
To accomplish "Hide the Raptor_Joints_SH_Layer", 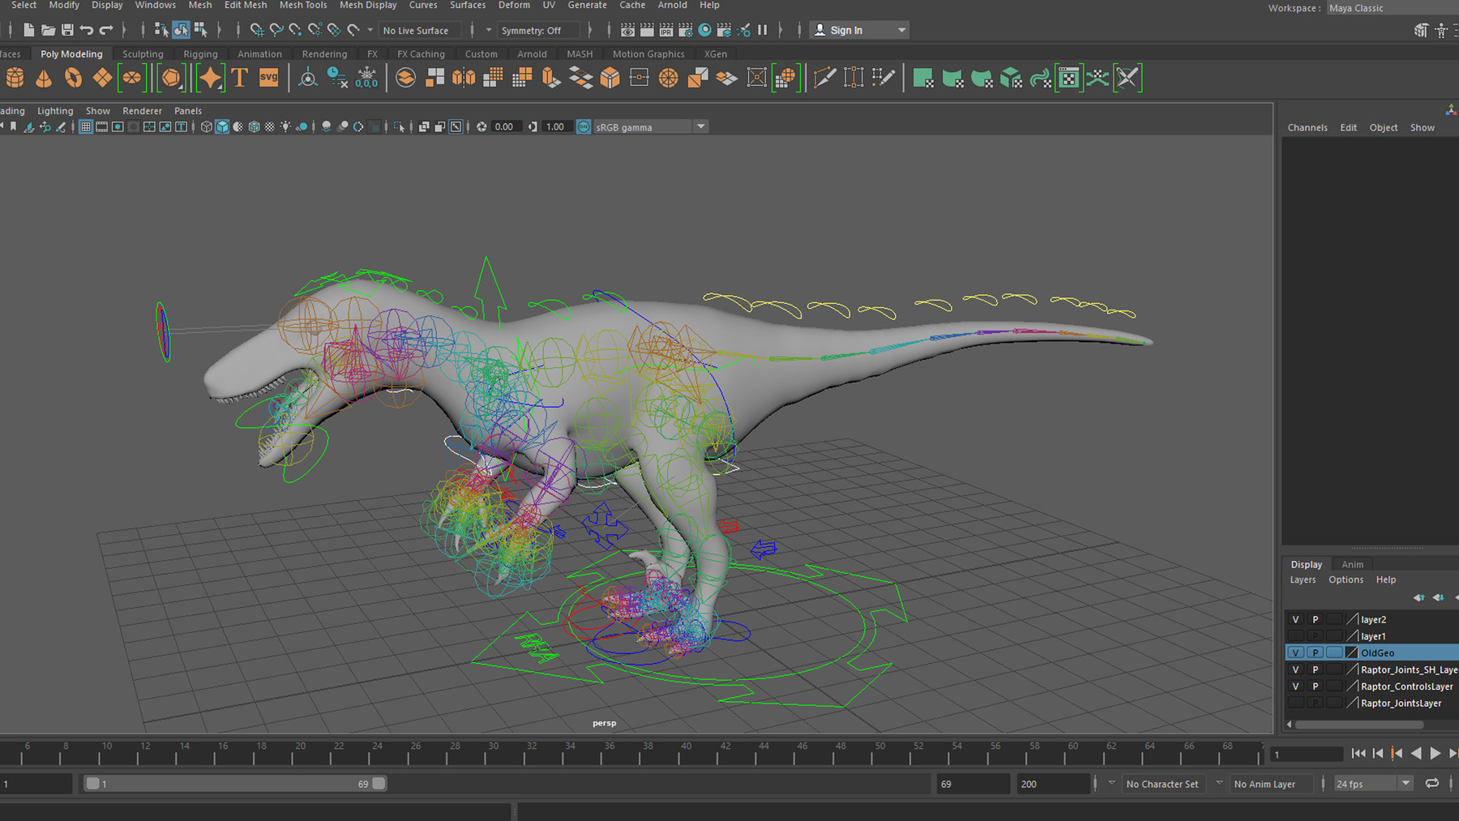I will pyautogui.click(x=1295, y=669).
